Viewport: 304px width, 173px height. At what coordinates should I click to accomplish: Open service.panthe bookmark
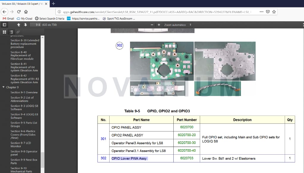[x=83, y=19]
